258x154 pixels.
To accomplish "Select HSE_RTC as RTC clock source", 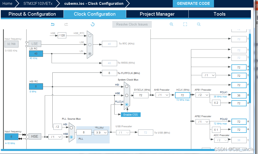I will [90, 36].
